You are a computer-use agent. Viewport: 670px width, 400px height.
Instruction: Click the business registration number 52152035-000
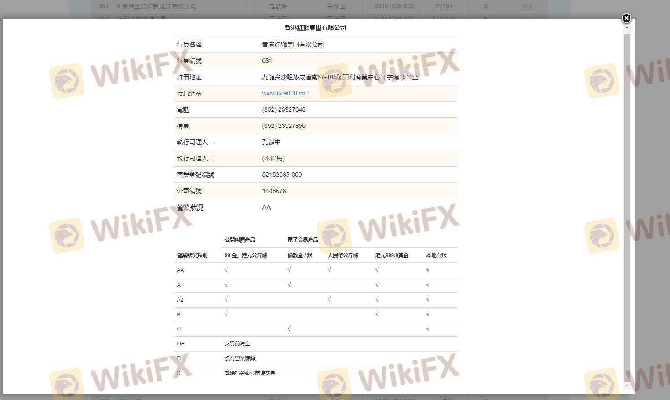(x=282, y=175)
